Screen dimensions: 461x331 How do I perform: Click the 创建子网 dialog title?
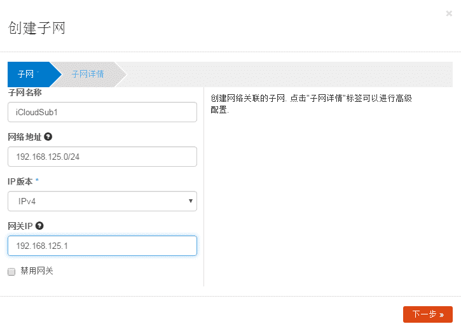tap(37, 28)
